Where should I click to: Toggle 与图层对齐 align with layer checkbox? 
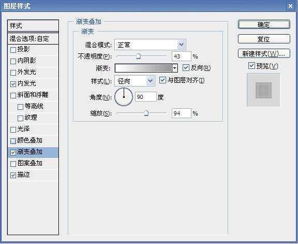pyautogui.click(x=162, y=80)
